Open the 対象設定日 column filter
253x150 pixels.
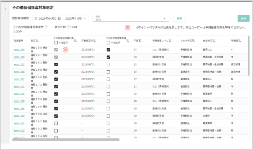pos(94,41)
